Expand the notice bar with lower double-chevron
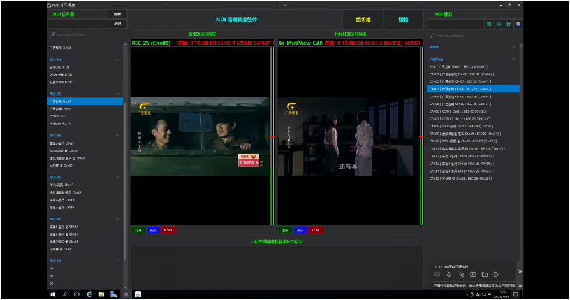The image size is (570, 300). 520,285
